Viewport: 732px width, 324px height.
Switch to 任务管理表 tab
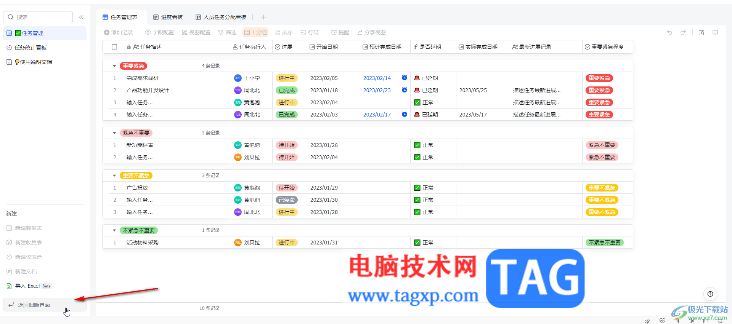coord(121,17)
